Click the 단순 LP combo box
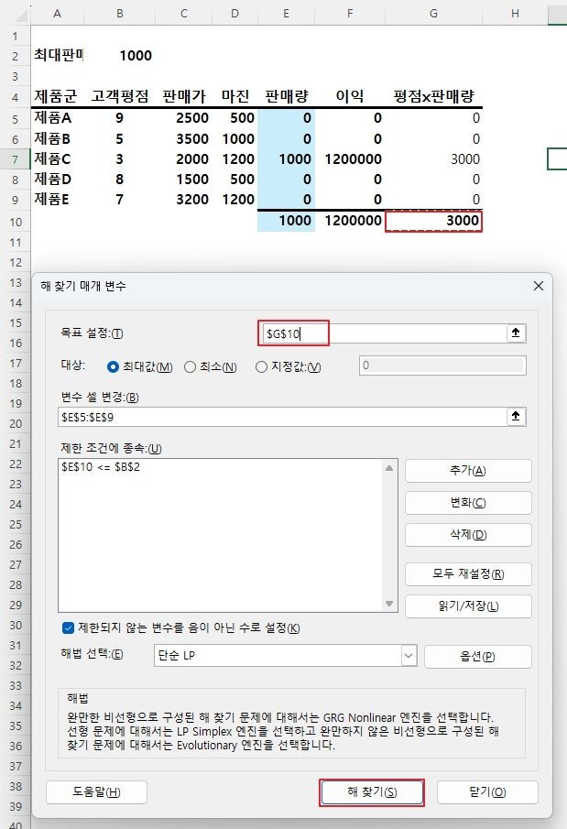The width and height of the screenshot is (567, 829). pos(285,656)
